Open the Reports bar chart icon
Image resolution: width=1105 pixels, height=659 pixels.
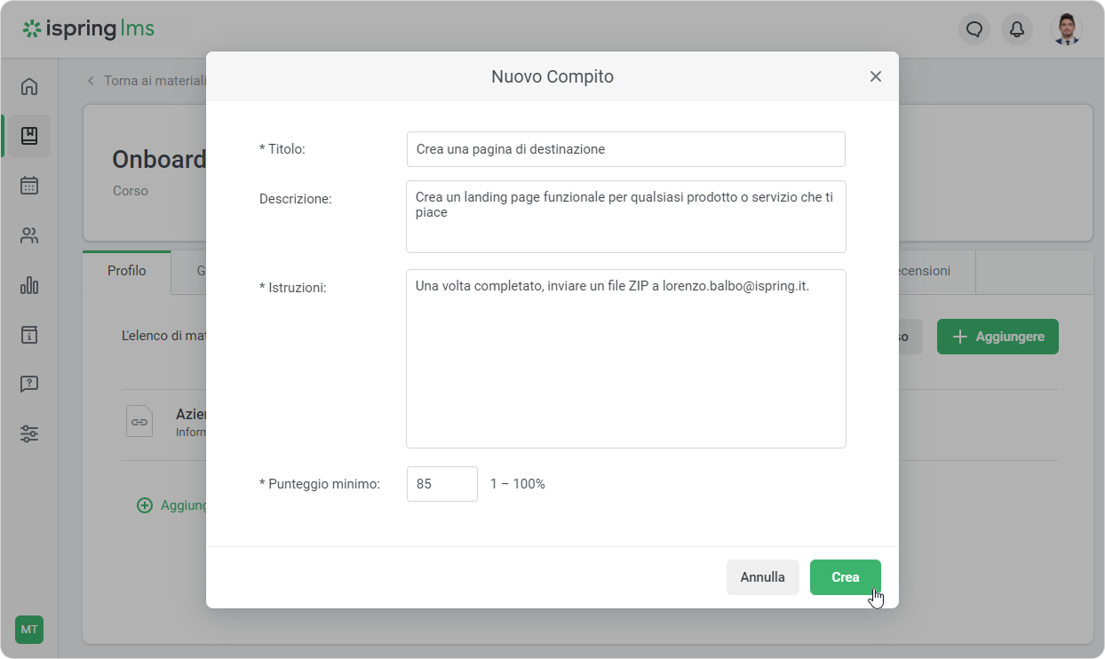coord(29,285)
